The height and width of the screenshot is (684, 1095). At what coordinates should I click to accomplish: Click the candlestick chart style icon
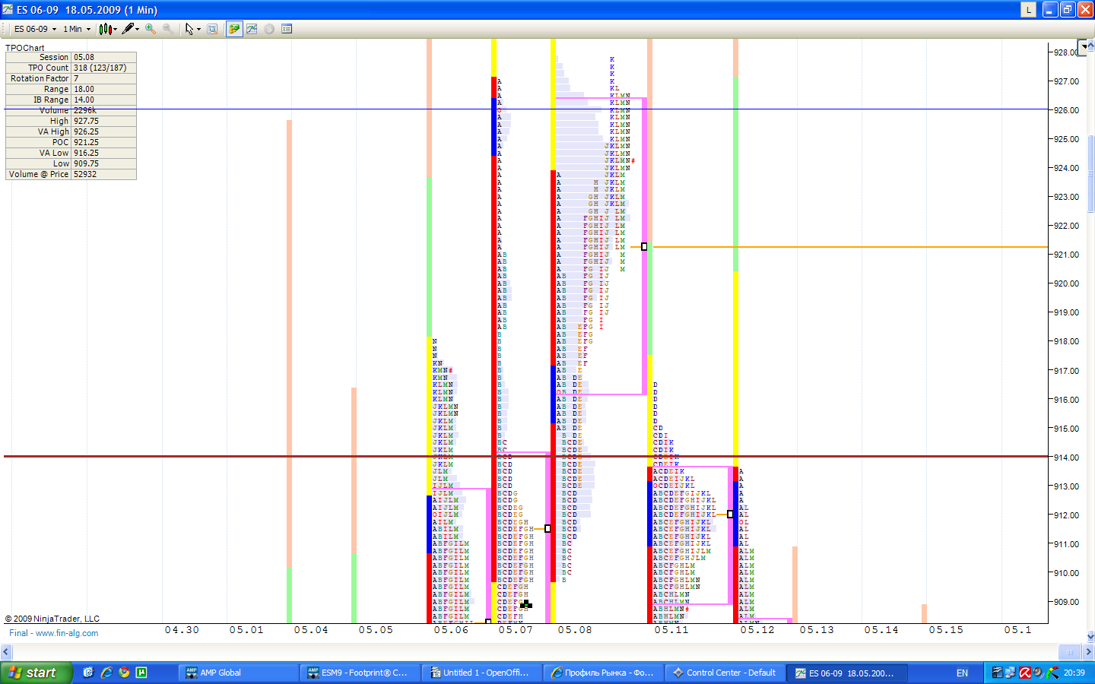(x=105, y=29)
